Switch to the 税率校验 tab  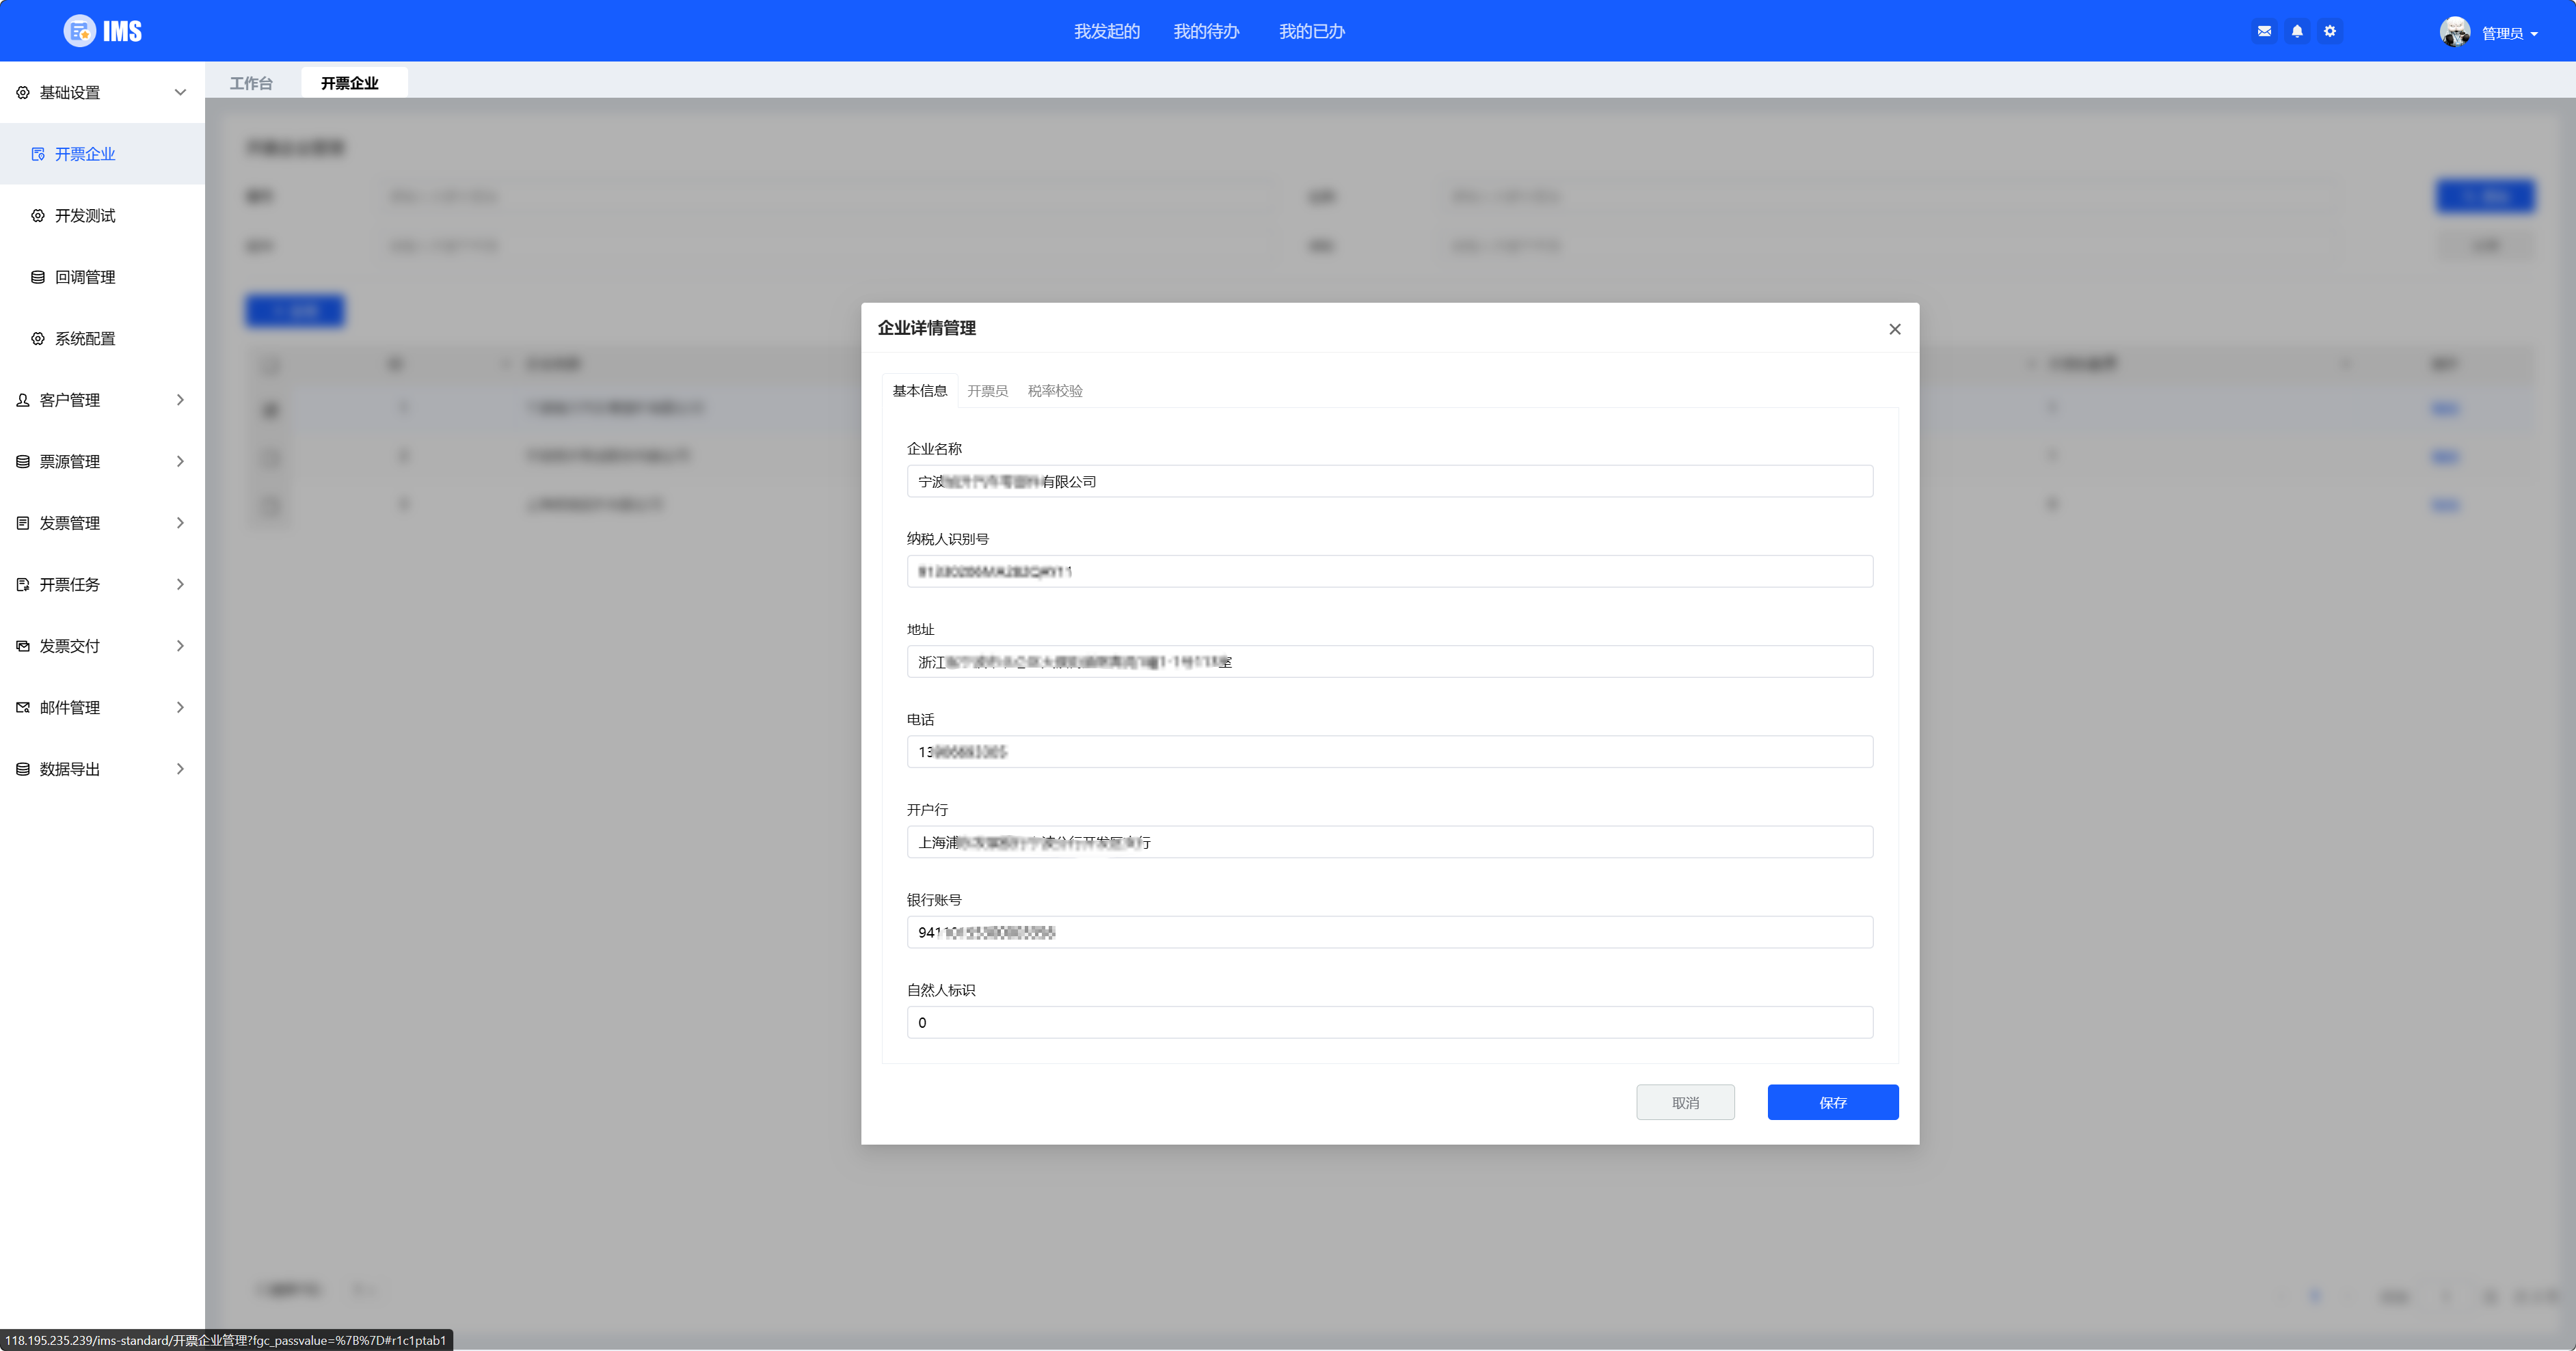click(1055, 391)
